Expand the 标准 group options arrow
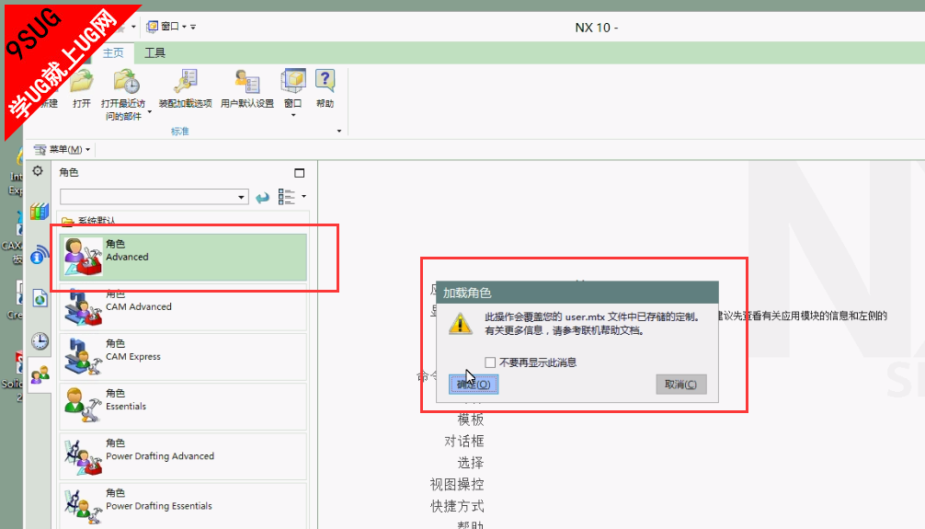 (339, 131)
